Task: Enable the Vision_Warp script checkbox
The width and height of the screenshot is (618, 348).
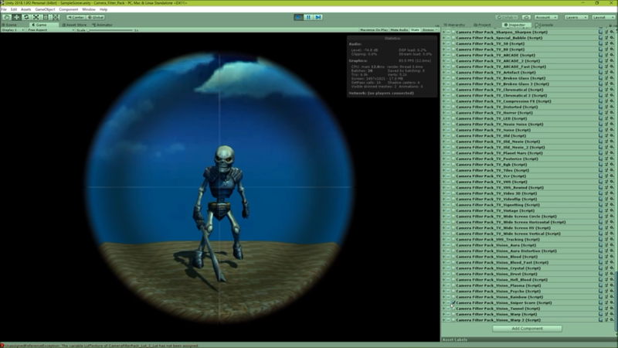Action: click(x=453, y=315)
